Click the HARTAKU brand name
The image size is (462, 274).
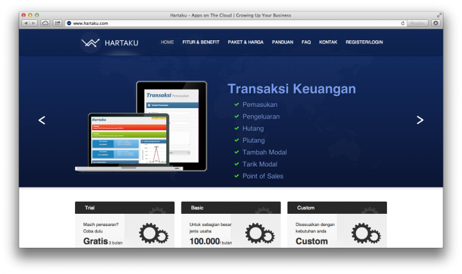click(121, 43)
